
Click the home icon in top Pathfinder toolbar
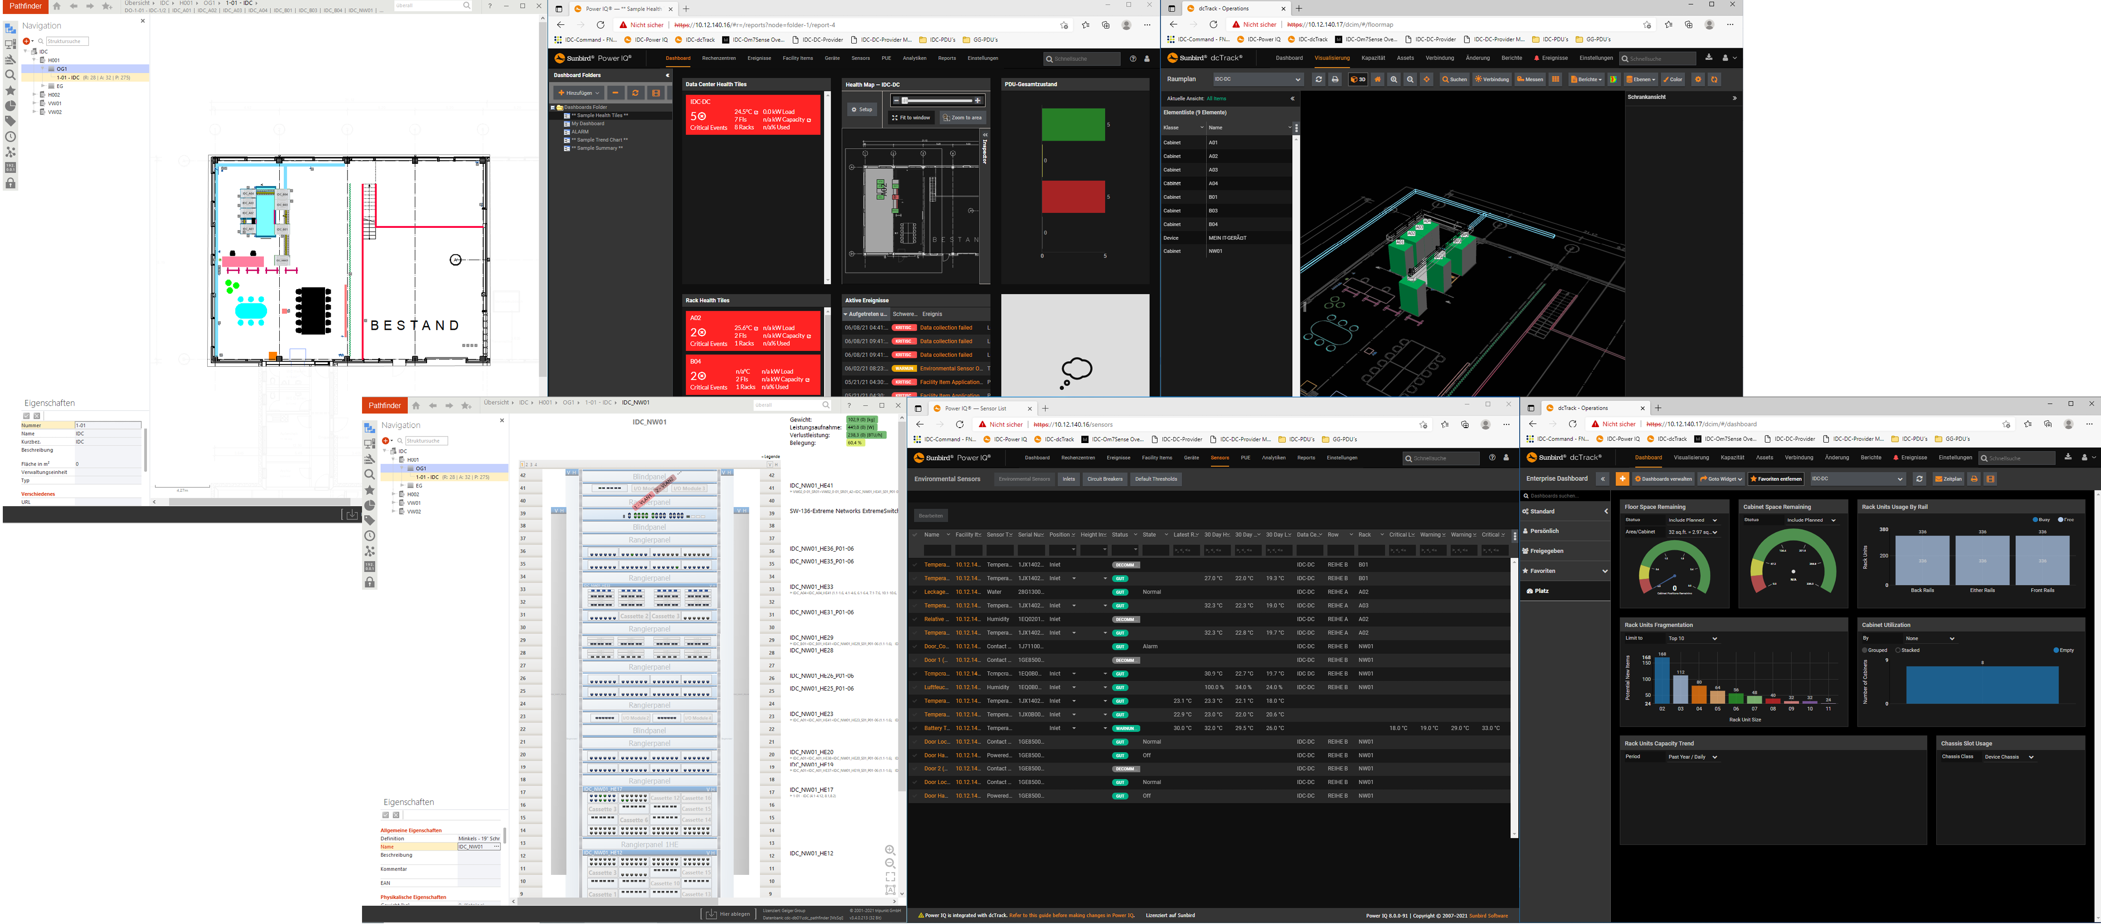(56, 6)
